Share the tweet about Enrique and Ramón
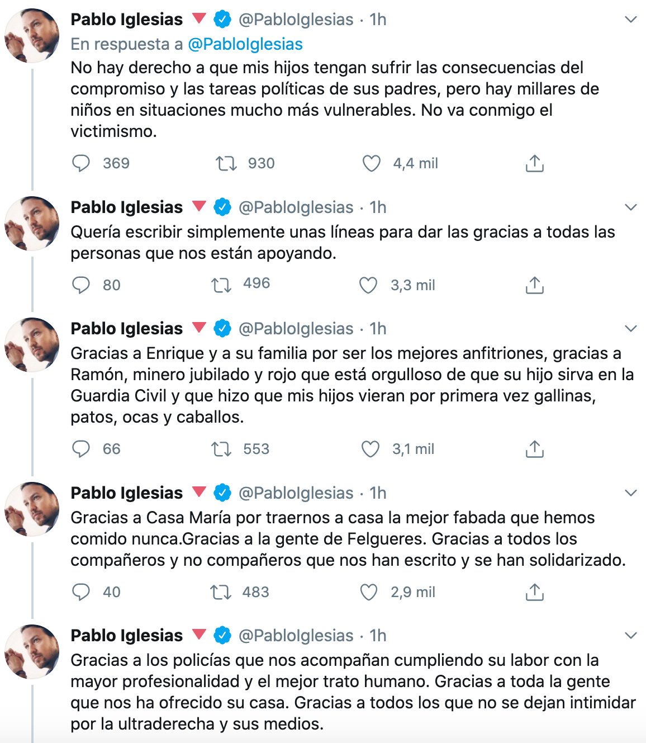This screenshot has width=646, height=743. (x=534, y=449)
